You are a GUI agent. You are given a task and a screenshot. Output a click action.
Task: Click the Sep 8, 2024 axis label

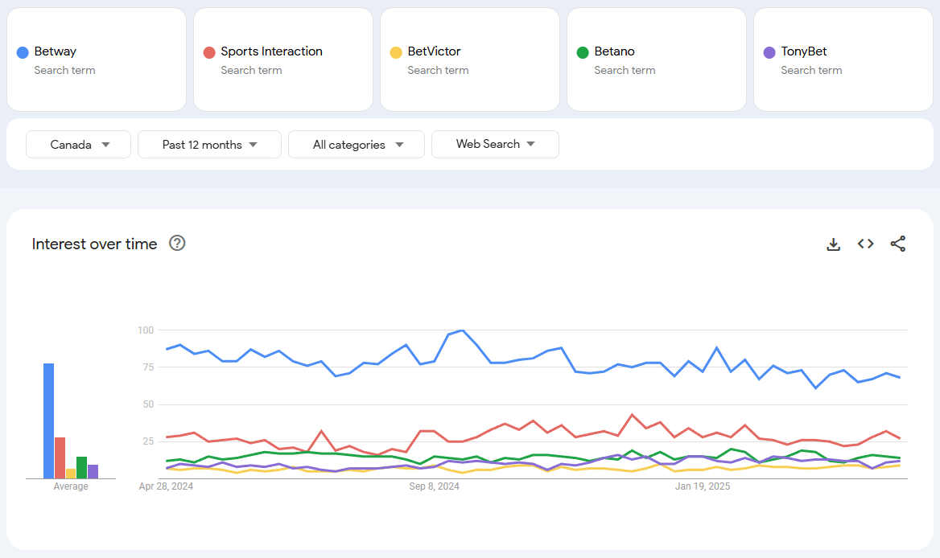434,486
